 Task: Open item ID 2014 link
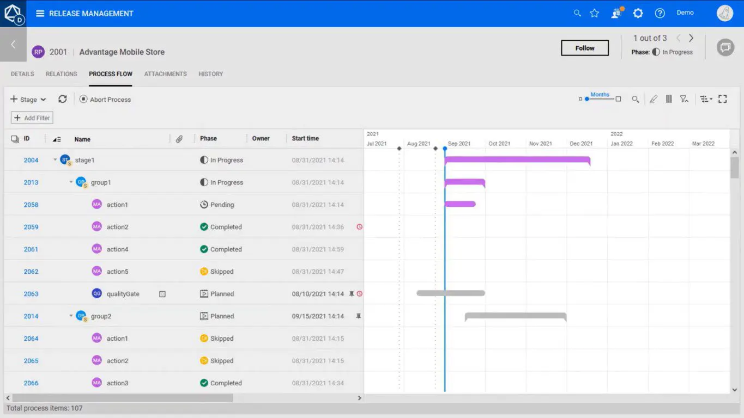[31, 316]
